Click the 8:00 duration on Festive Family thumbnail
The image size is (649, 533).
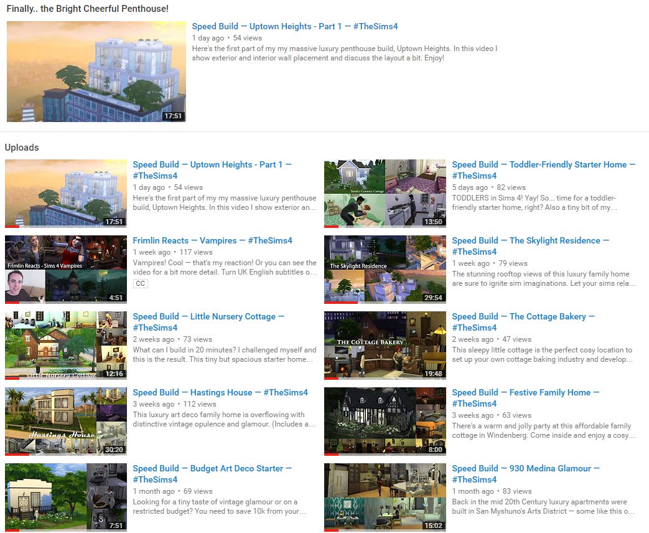click(x=435, y=450)
